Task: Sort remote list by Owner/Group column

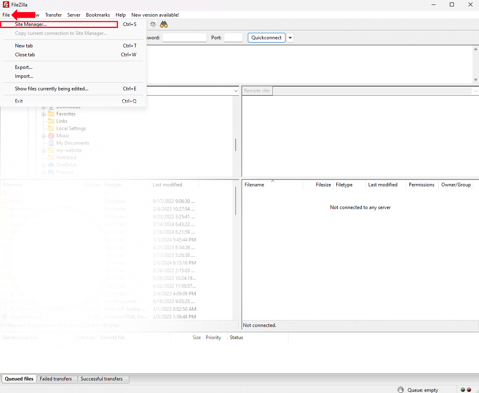Action: [456, 185]
